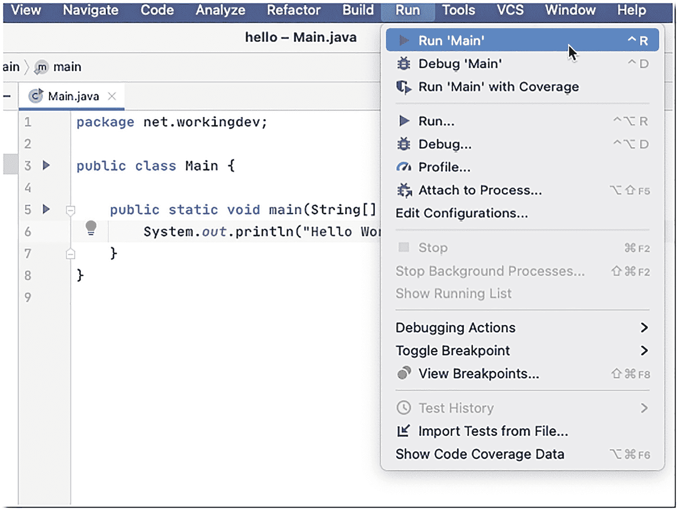Screen dimensions: 678x510
Task: Click 'net.workingdev;' on line 1
Action: pyautogui.click(x=205, y=122)
